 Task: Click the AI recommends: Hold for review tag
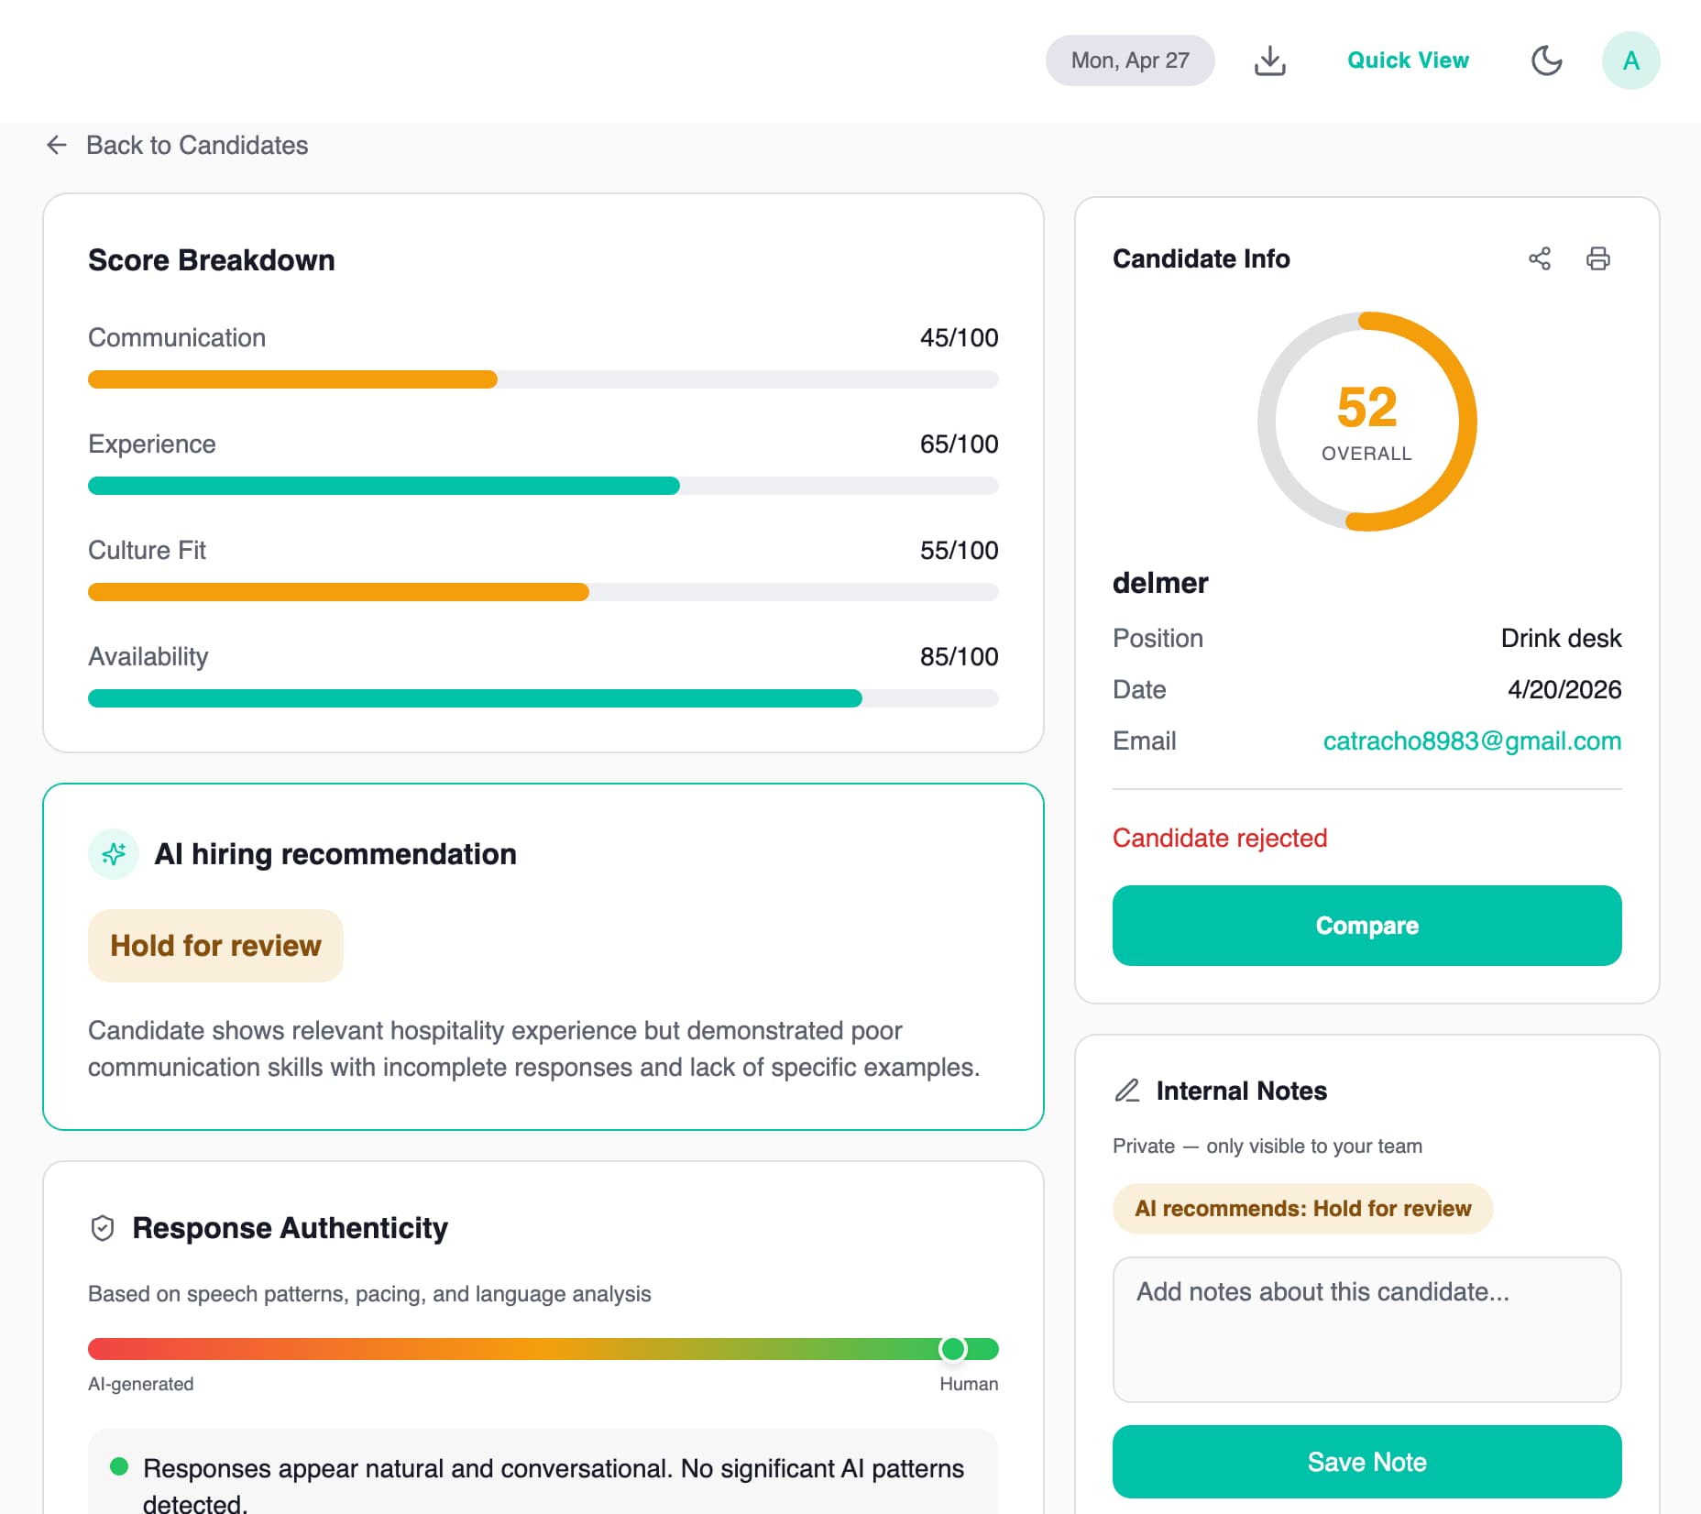1302,1209
